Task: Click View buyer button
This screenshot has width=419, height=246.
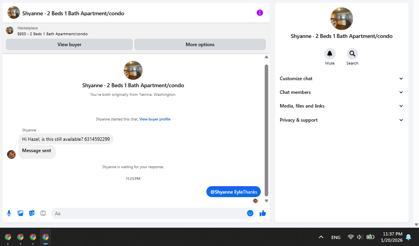Action: (69, 45)
